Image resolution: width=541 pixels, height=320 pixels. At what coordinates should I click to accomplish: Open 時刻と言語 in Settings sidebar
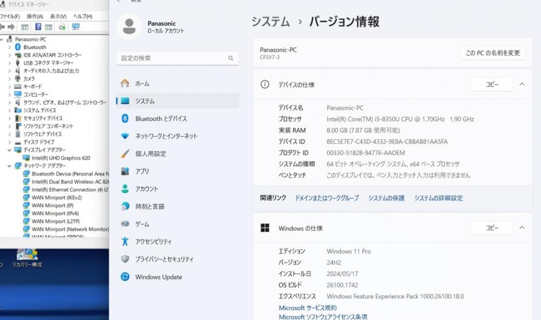point(177,206)
